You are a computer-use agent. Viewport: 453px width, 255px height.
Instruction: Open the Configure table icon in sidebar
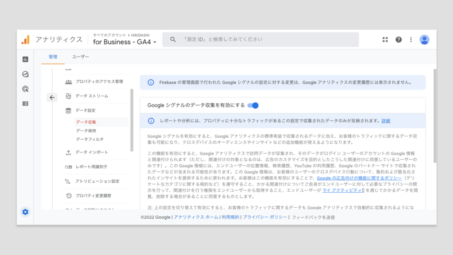click(x=25, y=104)
